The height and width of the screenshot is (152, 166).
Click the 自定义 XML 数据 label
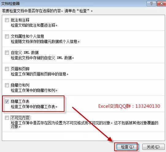25,53
